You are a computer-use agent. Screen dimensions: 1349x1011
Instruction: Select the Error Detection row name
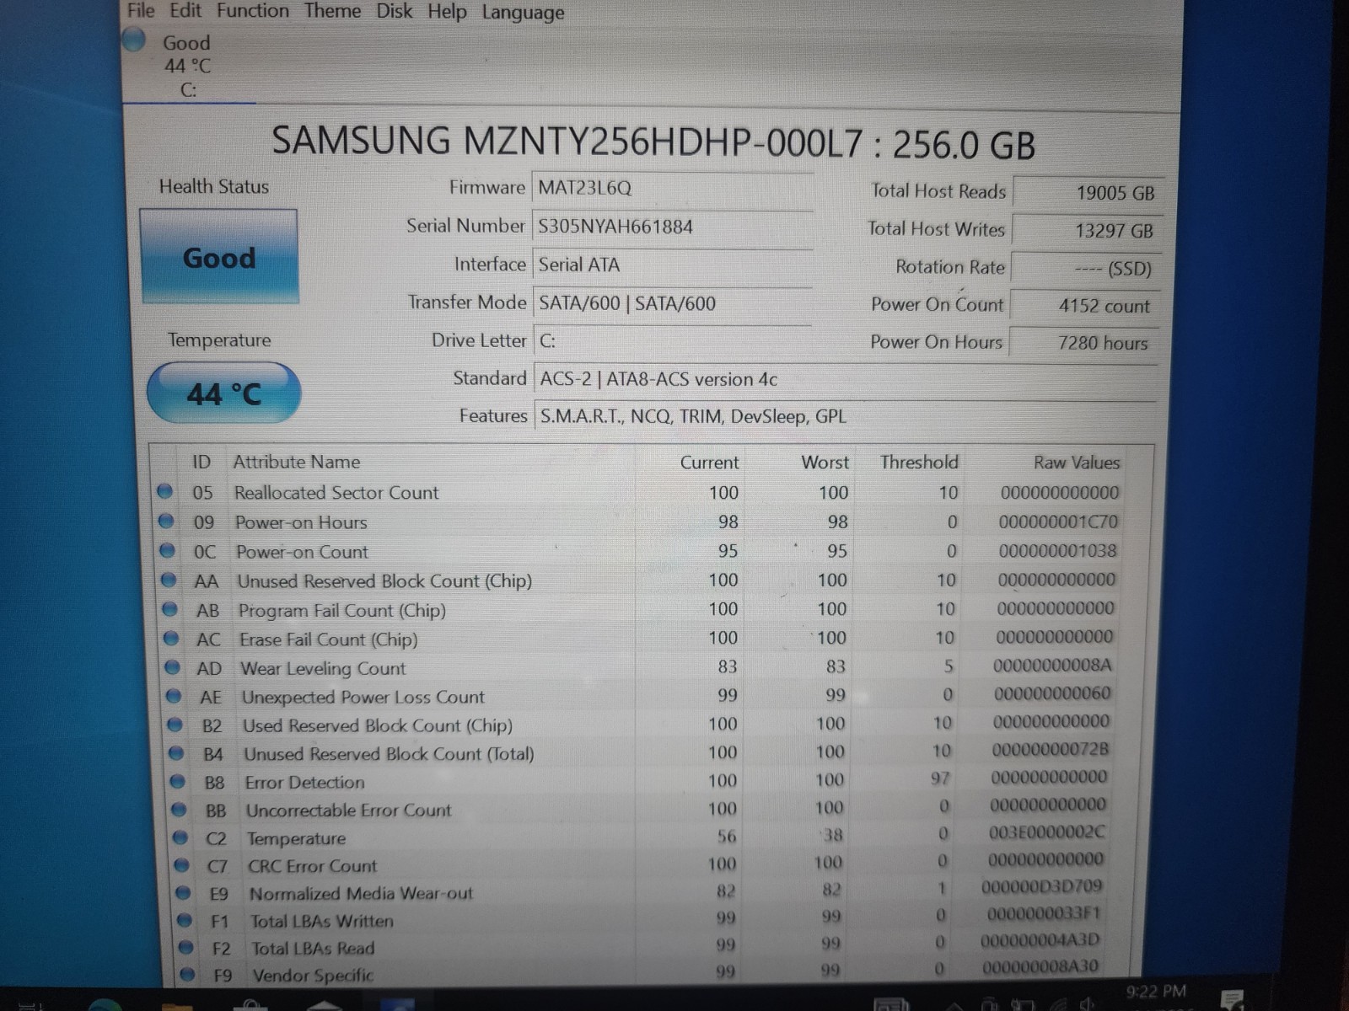pyautogui.click(x=304, y=783)
